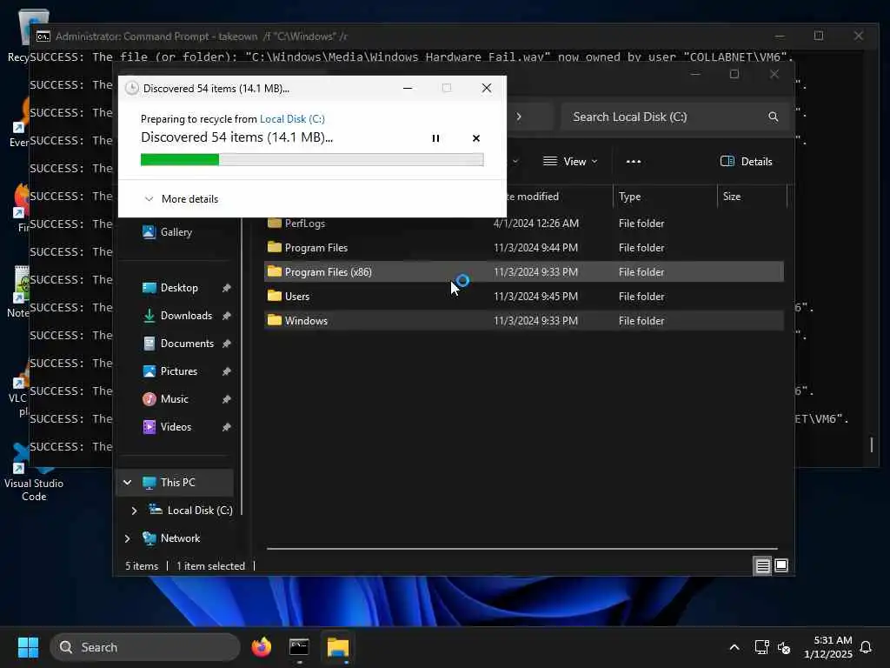
Task: Click the horizontal scrollbar in the file list
Action: pos(521,549)
